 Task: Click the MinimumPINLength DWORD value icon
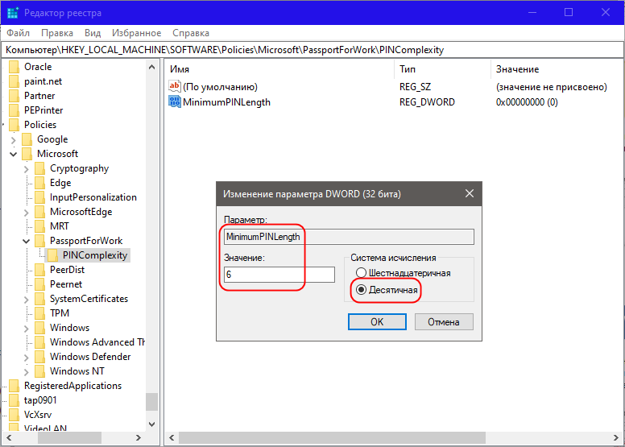(x=175, y=102)
